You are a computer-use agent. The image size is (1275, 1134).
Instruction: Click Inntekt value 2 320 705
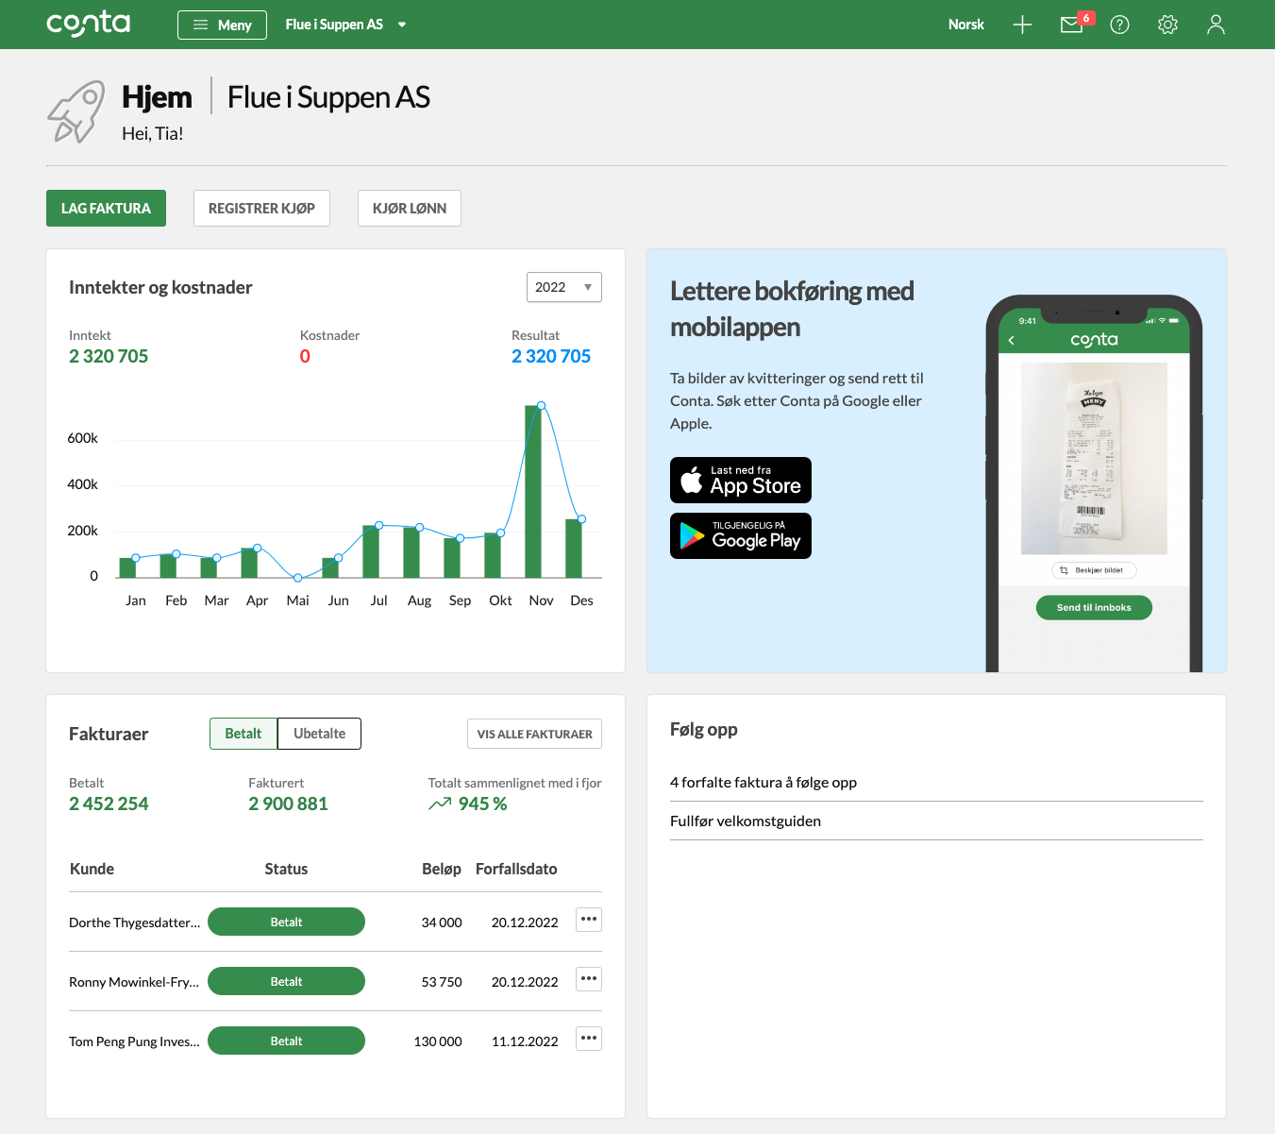[x=109, y=356]
